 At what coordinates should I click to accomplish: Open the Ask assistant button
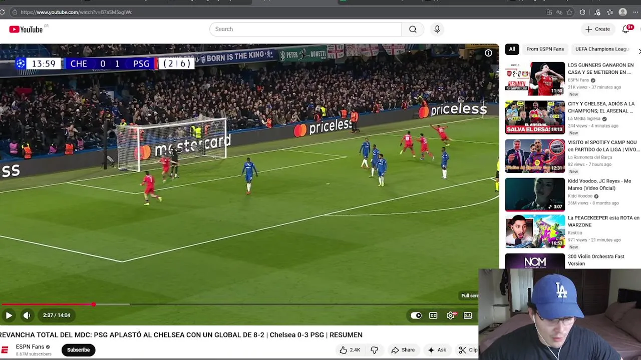pyautogui.click(x=437, y=350)
